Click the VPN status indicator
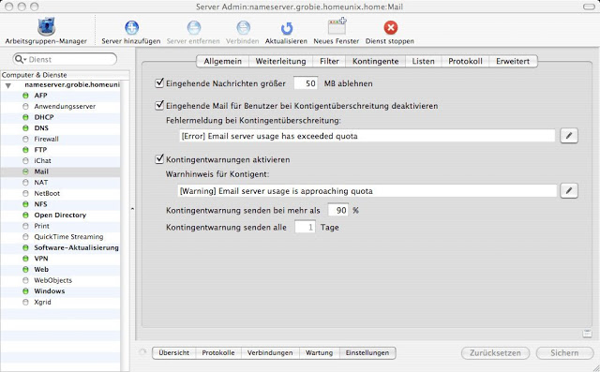 [25, 259]
